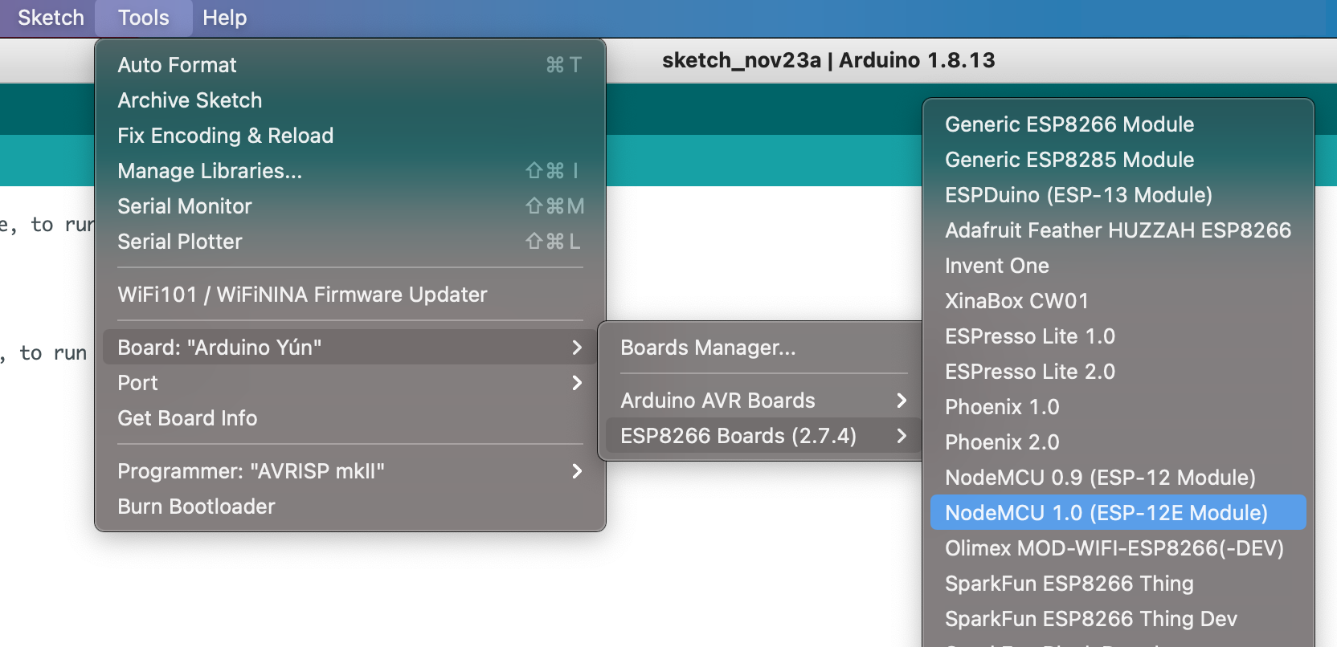Select Burn Bootloader option
Viewport: 1337px width, 647px height.
[196, 507]
